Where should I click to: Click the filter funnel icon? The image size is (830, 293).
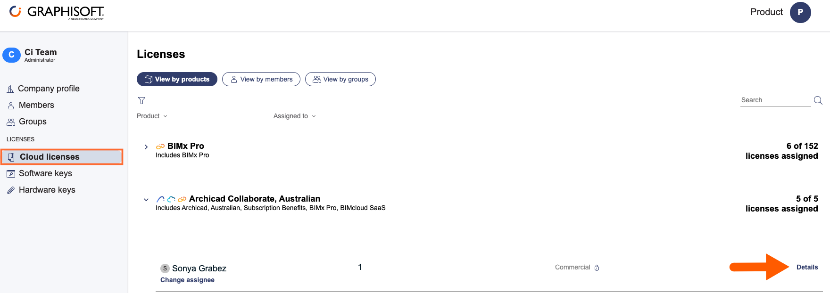(x=141, y=100)
